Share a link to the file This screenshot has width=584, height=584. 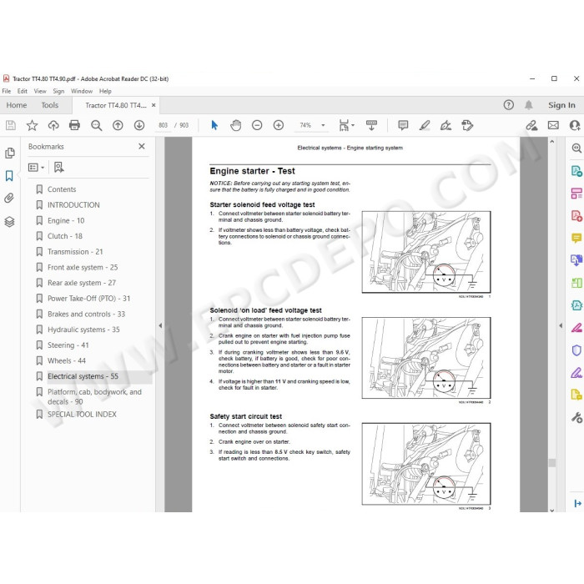pyautogui.click(x=531, y=125)
